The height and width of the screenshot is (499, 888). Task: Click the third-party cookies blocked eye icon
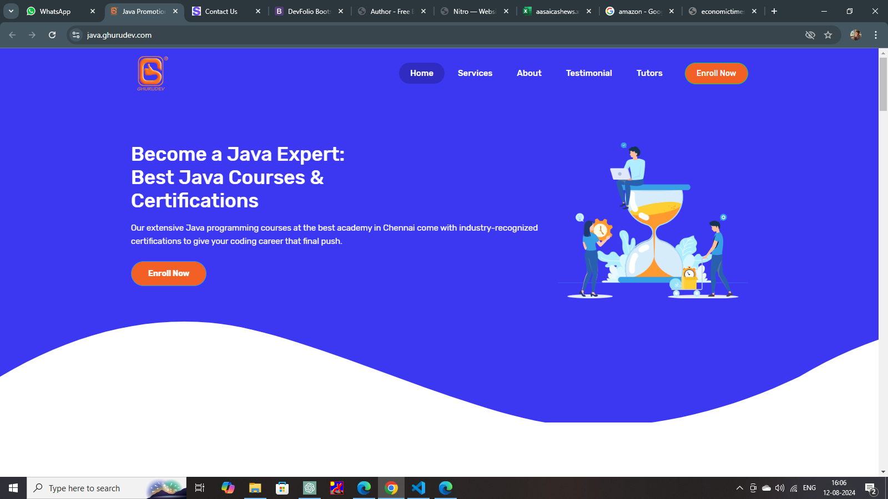point(810,35)
